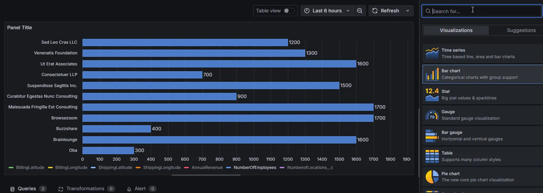Pick the Pie chart visualization icon
The width and height of the screenshot is (543, 193).
coord(432,177)
